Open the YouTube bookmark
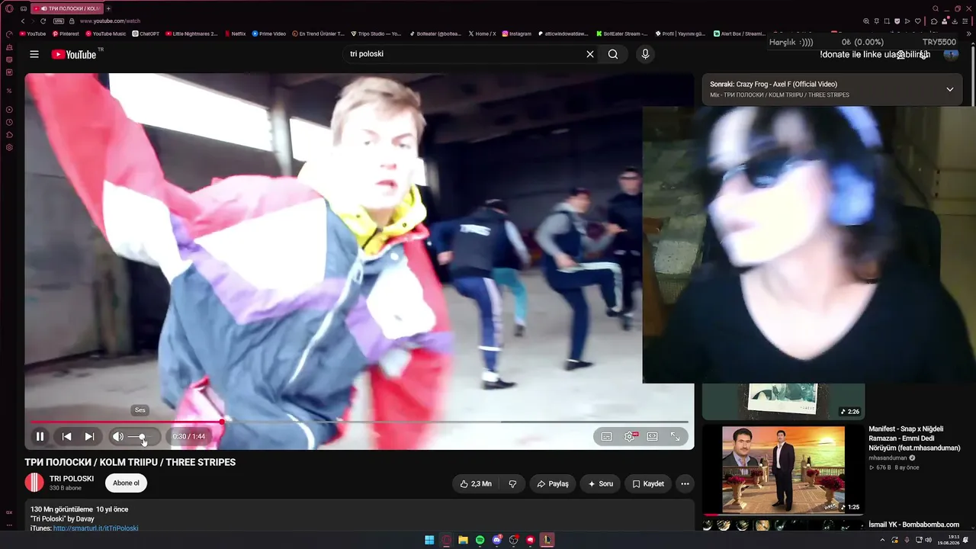The height and width of the screenshot is (549, 976). [33, 34]
